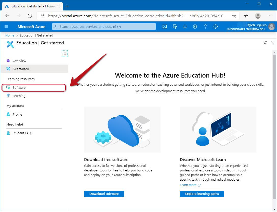Click 'Education | Get started' breadcrumb text

36,35
